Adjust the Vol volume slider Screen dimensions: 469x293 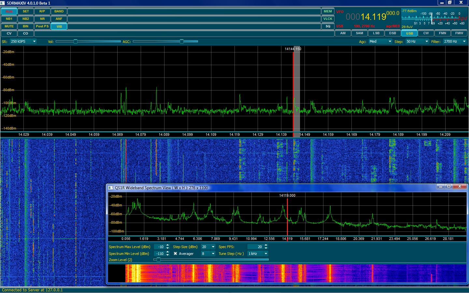[88, 41]
